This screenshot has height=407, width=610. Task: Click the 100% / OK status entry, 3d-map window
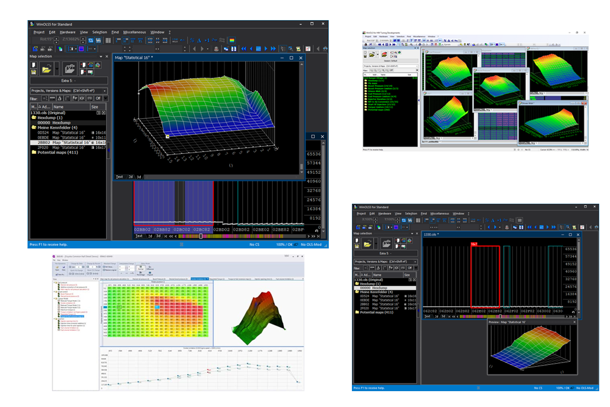coord(284,244)
